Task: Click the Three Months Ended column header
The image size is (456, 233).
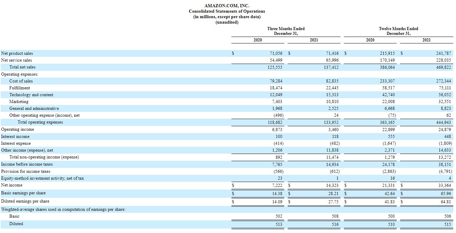Action: 286,29
